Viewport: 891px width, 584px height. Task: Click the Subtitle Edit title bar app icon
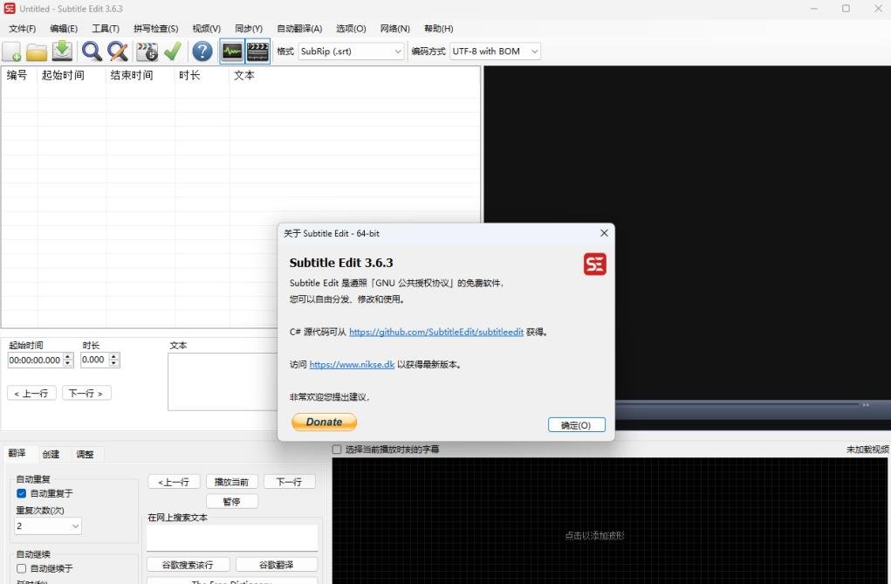(10, 9)
